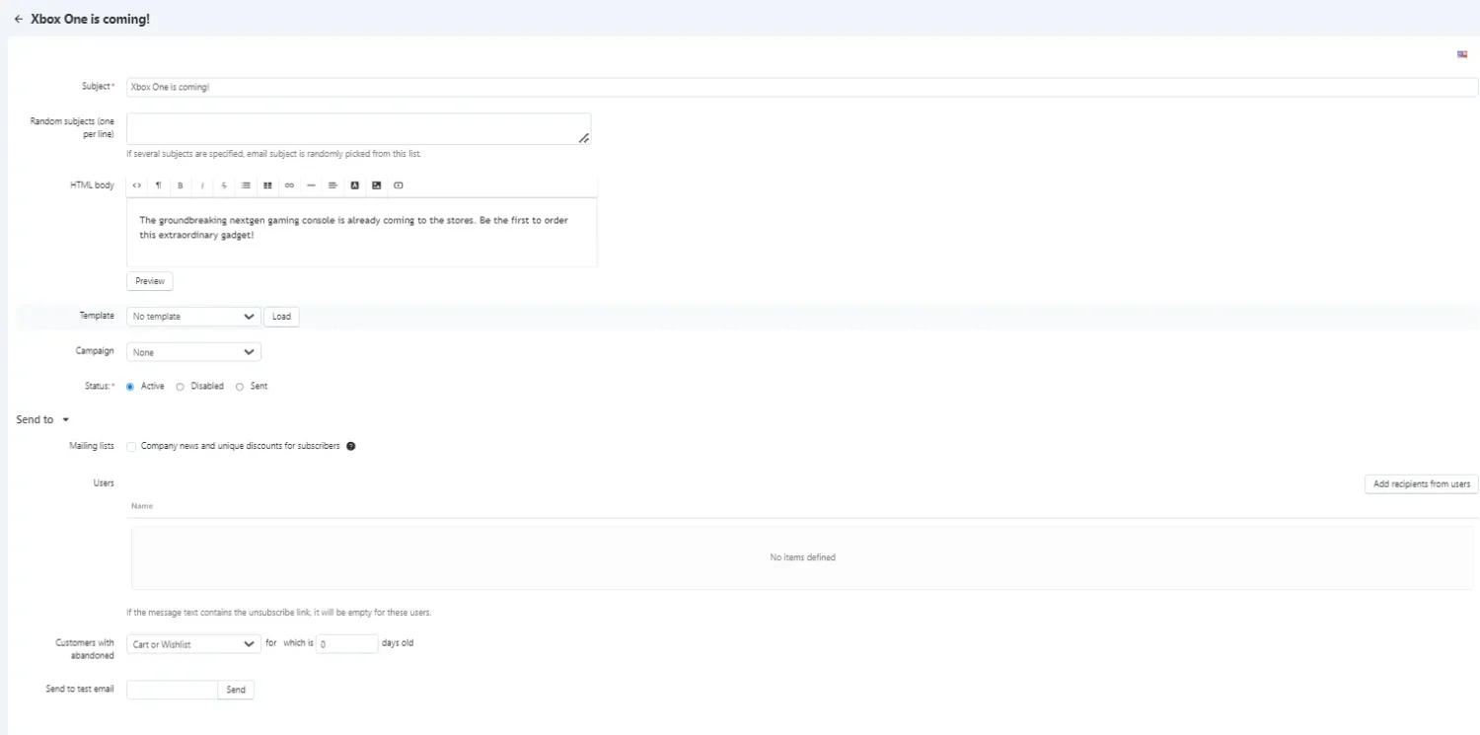
Task: Insert a table in HTML body editor
Action: 267,185
